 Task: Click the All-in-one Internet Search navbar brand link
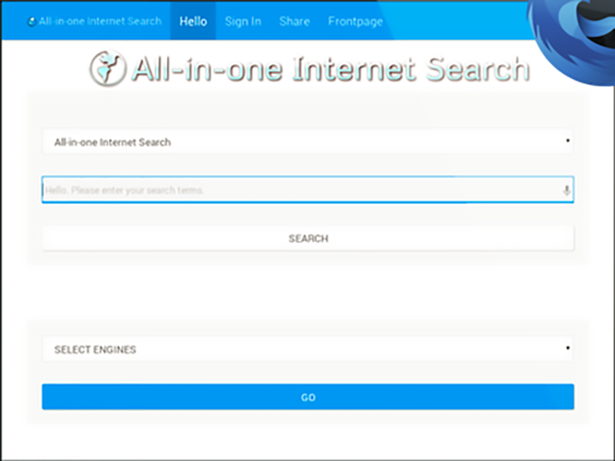(x=100, y=21)
